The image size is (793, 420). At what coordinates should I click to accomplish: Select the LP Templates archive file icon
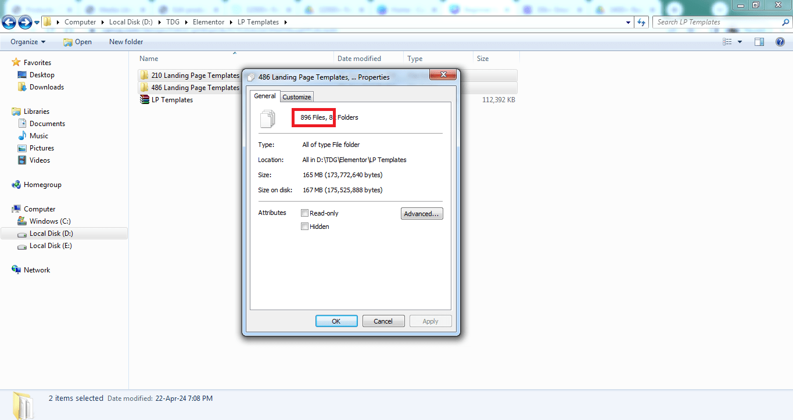pos(145,100)
